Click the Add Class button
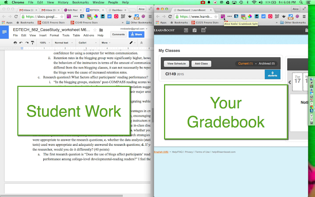 point(201,63)
